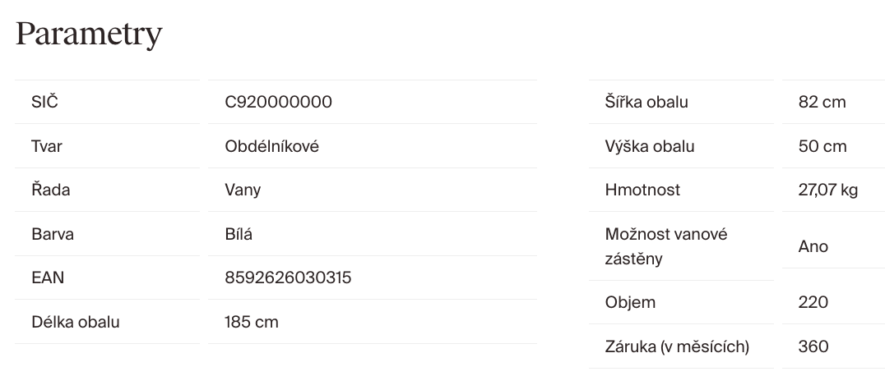Image resolution: width=885 pixels, height=376 pixels.
Task: Click the Délka obalu label
Action: point(76,322)
